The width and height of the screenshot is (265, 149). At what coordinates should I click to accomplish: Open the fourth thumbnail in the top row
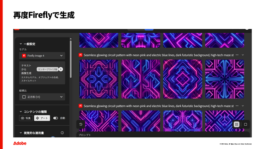pyautogui.click(x=225, y=40)
